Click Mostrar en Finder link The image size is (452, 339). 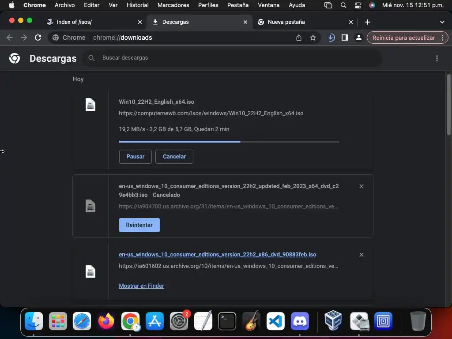[x=141, y=286]
